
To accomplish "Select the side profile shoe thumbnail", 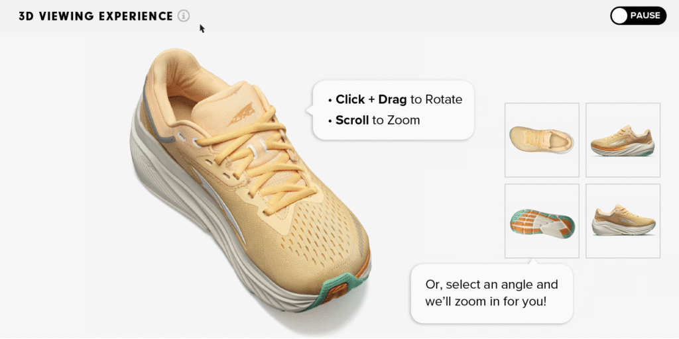I will (x=623, y=140).
